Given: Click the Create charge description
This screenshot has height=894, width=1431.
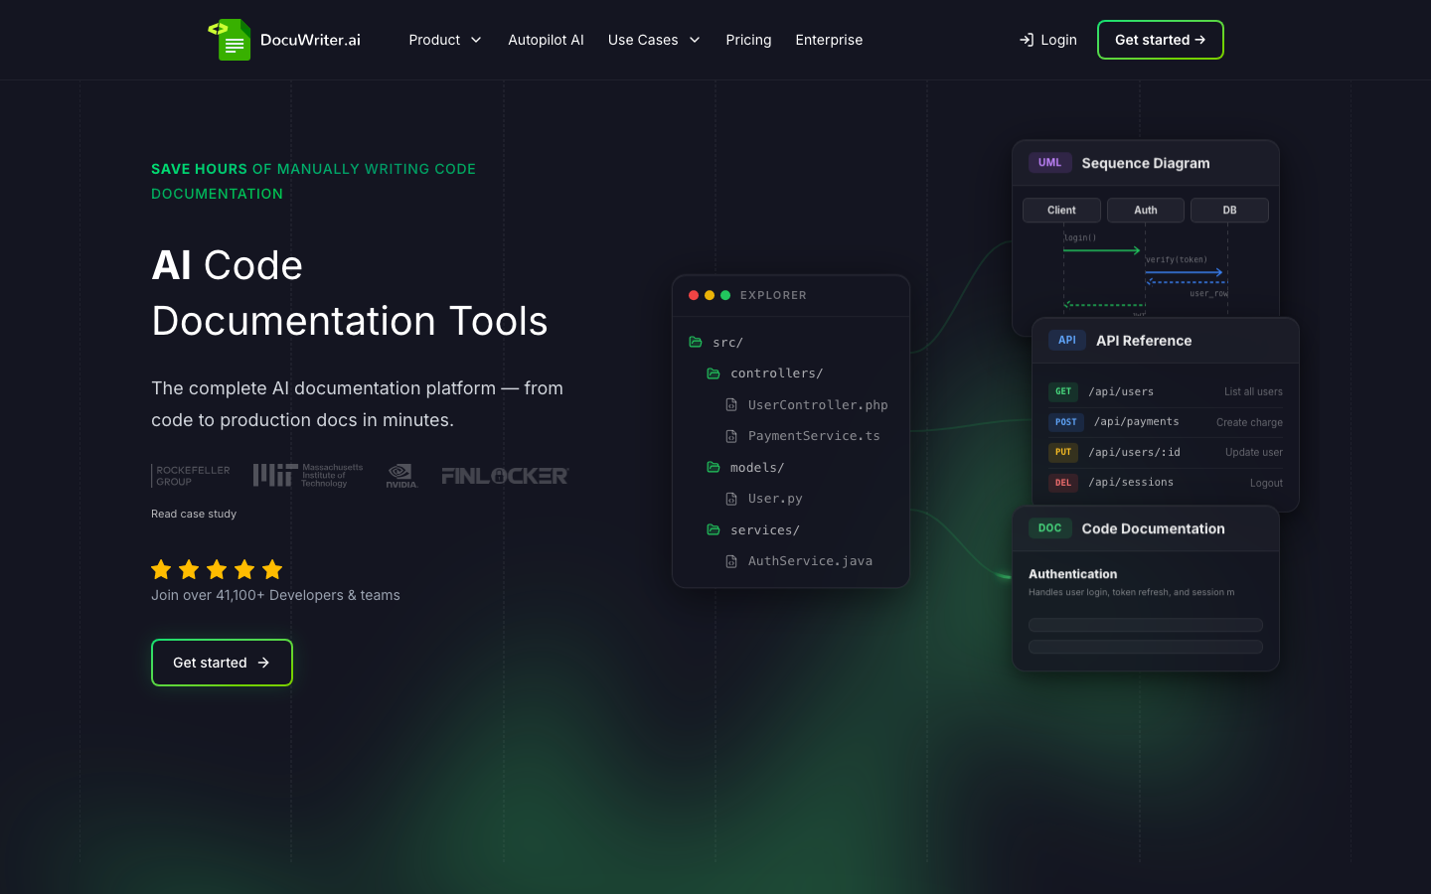Looking at the screenshot, I should [x=1249, y=422].
